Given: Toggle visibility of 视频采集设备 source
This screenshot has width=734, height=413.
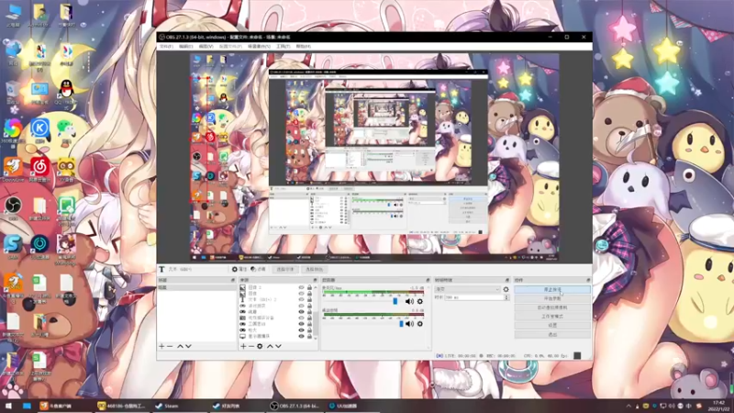Looking at the screenshot, I should click(301, 318).
